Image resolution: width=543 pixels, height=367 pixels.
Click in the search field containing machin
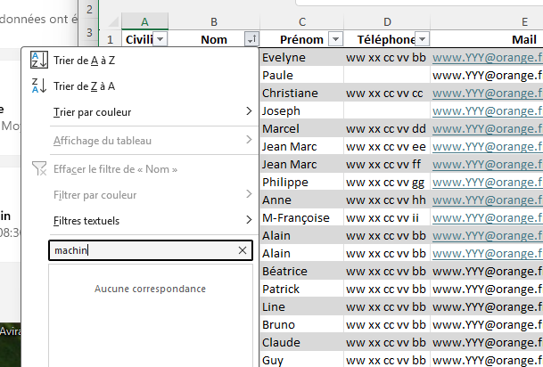(x=143, y=251)
